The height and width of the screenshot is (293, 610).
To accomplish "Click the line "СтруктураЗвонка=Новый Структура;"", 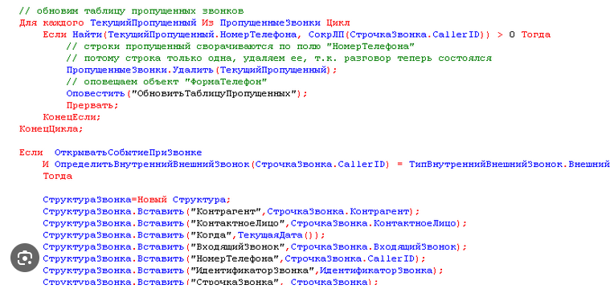I will click(137, 200).
